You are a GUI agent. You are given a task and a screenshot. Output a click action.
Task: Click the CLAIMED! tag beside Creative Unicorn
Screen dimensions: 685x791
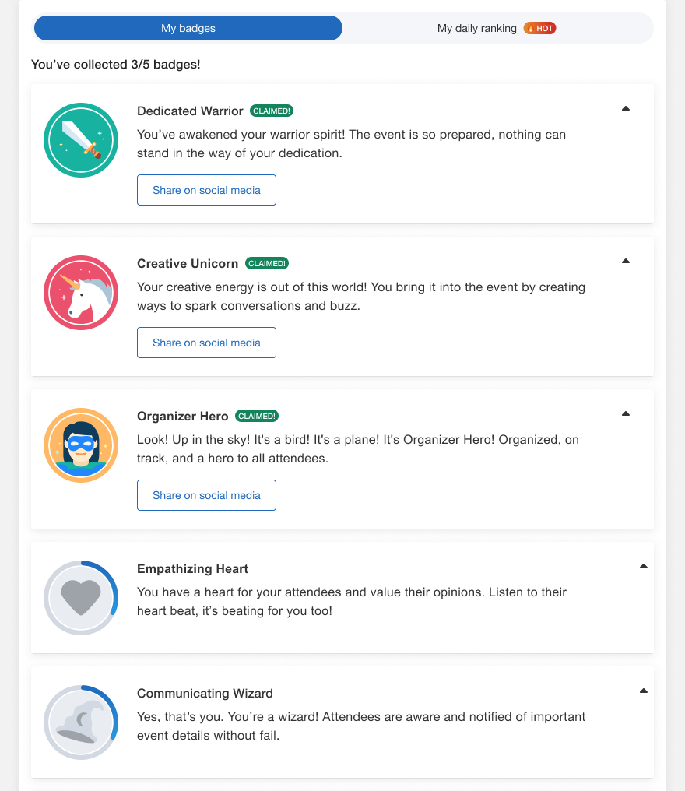(x=267, y=264)
